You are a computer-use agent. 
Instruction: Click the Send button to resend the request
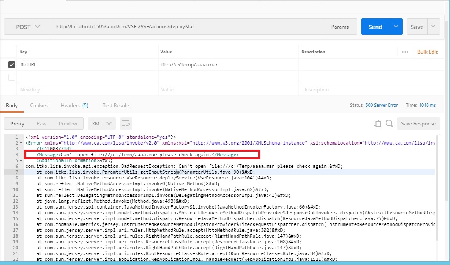375,26
